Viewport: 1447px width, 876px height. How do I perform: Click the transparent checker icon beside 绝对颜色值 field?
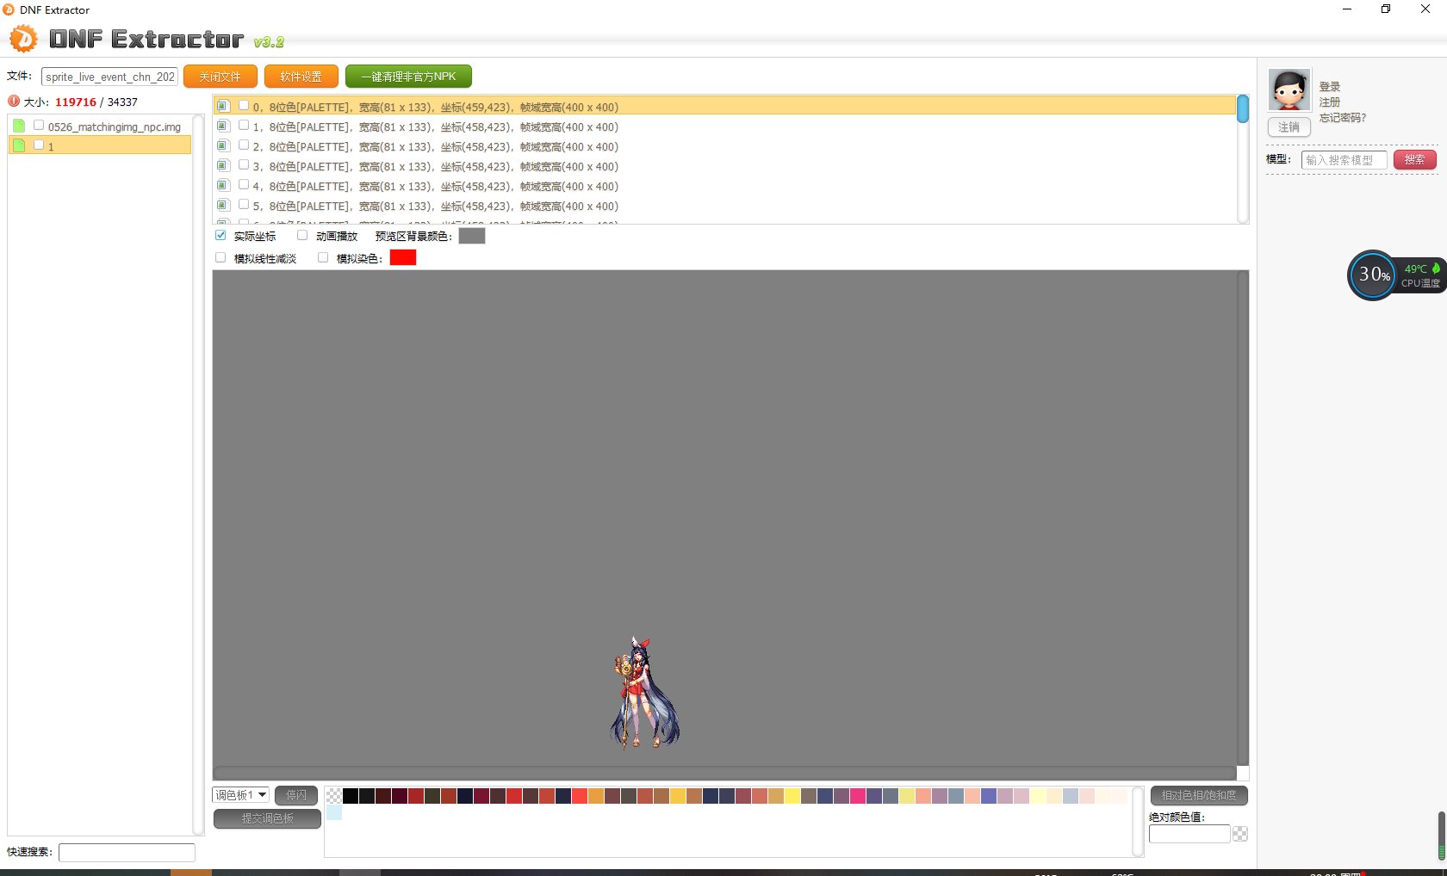(x=1240, y=834)
